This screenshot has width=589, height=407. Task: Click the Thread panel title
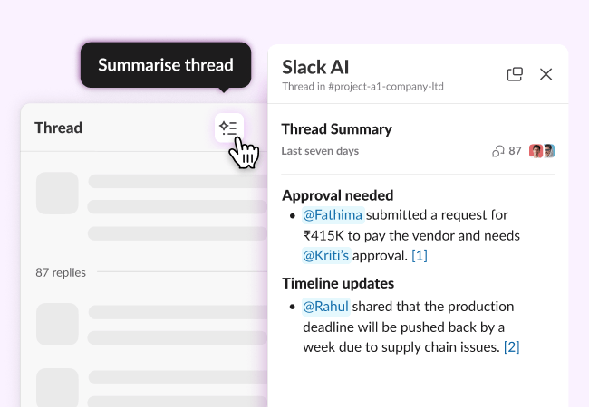pos(58,128)
